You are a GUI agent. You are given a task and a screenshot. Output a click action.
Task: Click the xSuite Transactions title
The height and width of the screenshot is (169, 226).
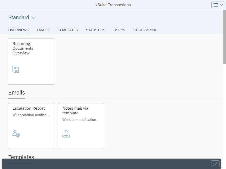[113, 5]
